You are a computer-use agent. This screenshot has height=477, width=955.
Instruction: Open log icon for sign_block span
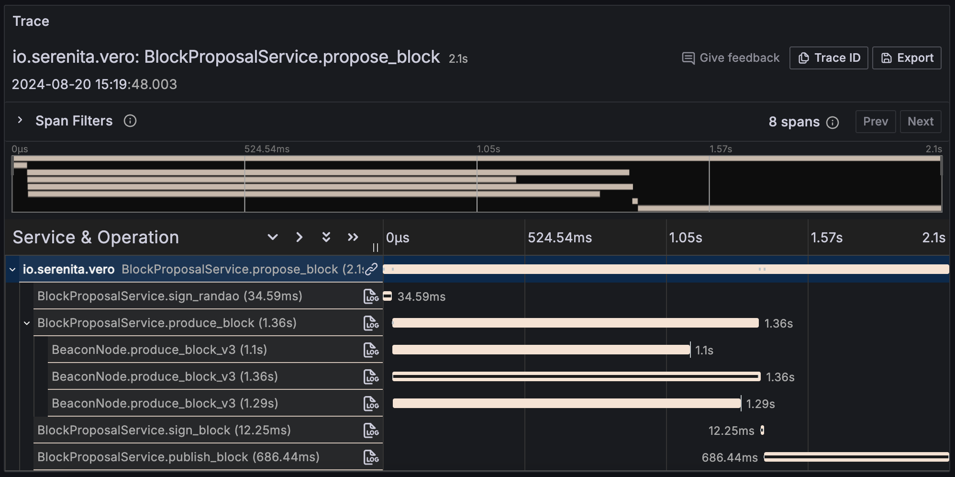371,431
